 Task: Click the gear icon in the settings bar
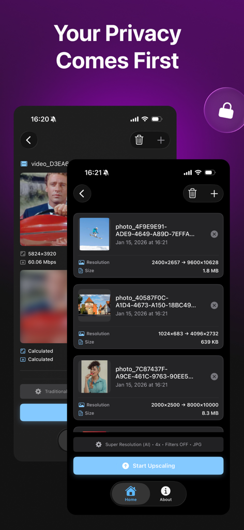[x=99, y=445]
